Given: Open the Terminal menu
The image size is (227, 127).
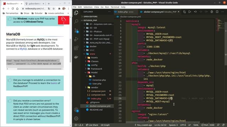Looking at the screenshot, I should point(115,7).
